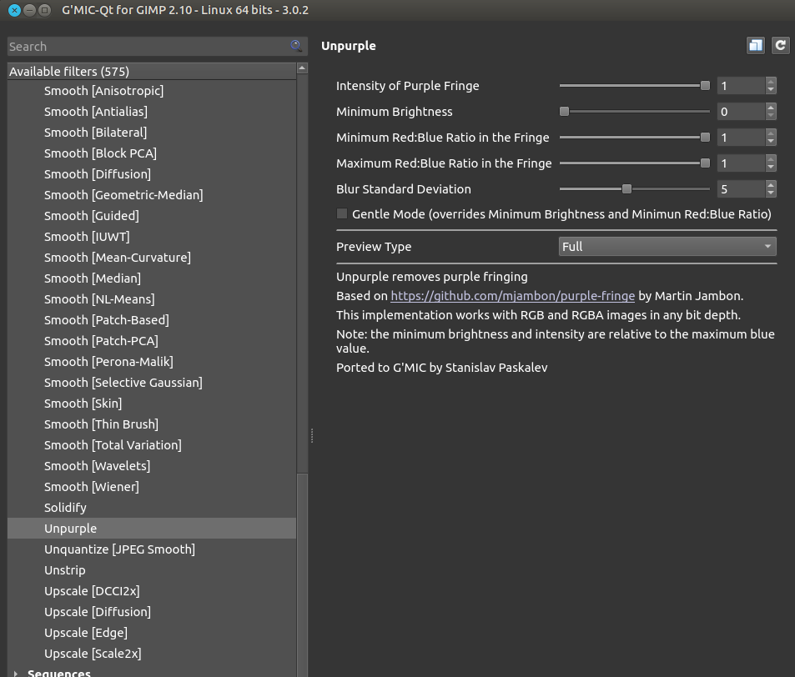Open the Preview Type dropdown
This screenshot has width=795, height=677.
pos(667,247)
